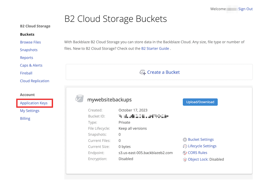Click the Object Lock shield icon
This screenshot has width=276, height=188.
pyautogui.click(x=185, y=160)
